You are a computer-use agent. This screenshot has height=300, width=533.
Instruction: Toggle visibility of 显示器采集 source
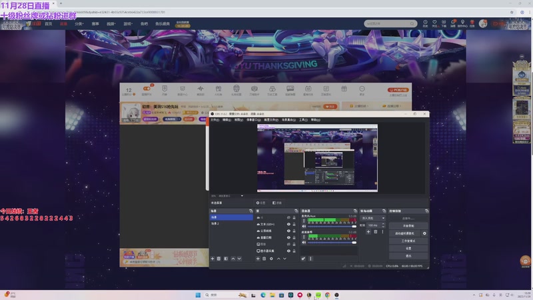pyautogui.click(x=288, y=251)
